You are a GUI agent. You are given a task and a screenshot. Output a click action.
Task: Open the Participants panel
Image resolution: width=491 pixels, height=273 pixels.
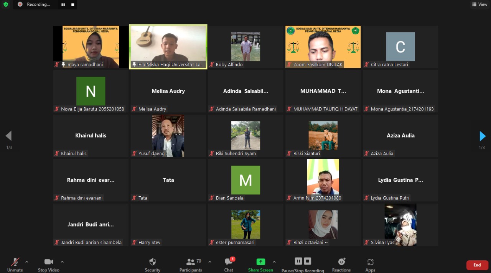click(191, 265)
